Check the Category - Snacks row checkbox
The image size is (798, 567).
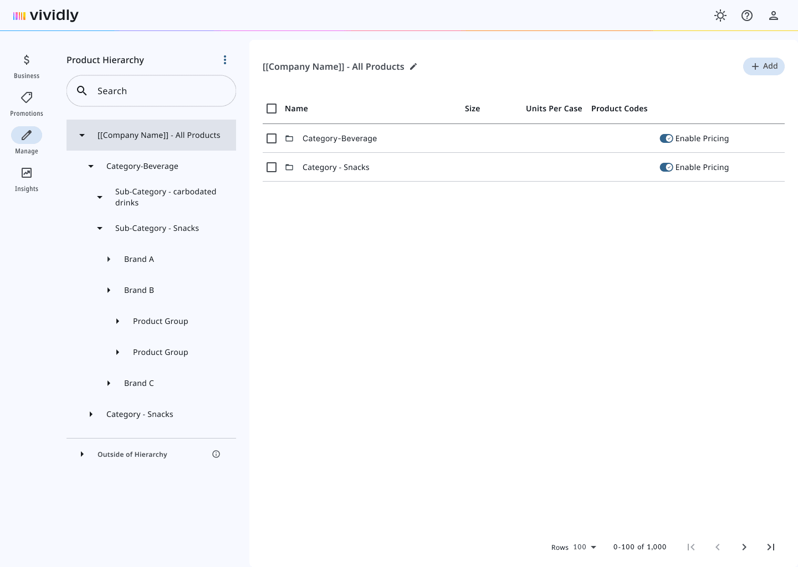(272, 167)
